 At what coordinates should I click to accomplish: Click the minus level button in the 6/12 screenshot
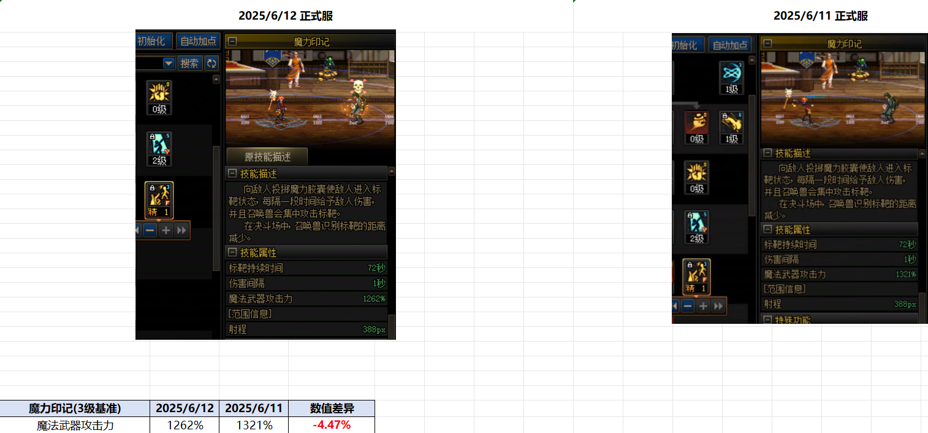click(x=151, y=231)
